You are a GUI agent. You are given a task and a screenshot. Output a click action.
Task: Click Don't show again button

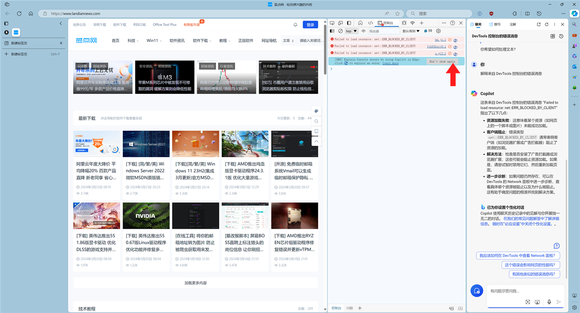(x=442, y=62)
